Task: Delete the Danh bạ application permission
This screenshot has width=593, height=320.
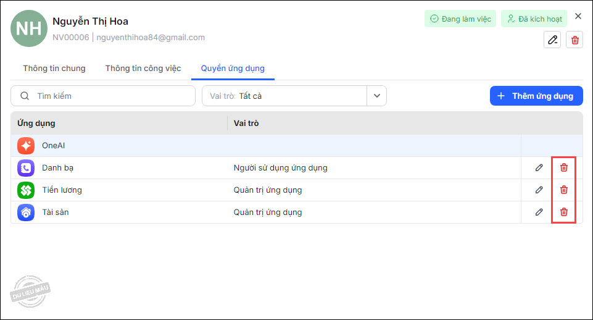Action: 563,167
